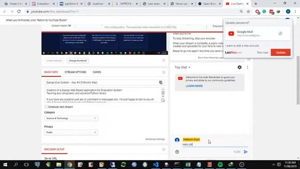Click chat message input with Hello text
This screenshot has width=300, height=169.
point(215,145)
